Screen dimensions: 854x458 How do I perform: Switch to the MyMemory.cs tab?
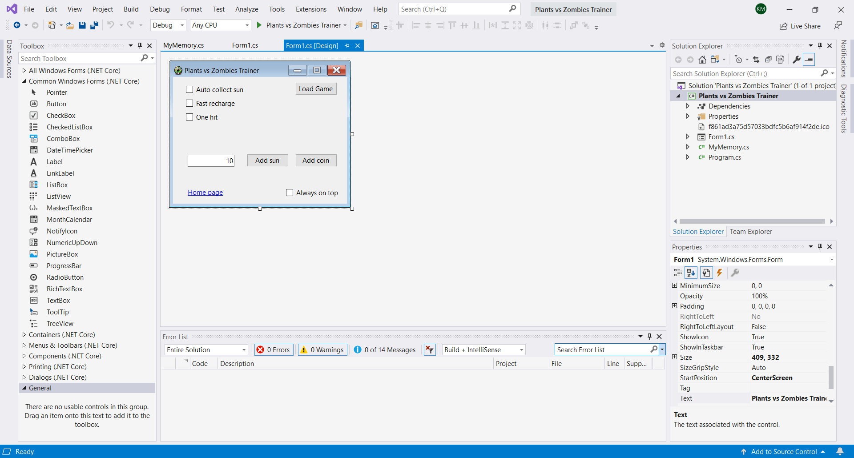click(183, 45)
